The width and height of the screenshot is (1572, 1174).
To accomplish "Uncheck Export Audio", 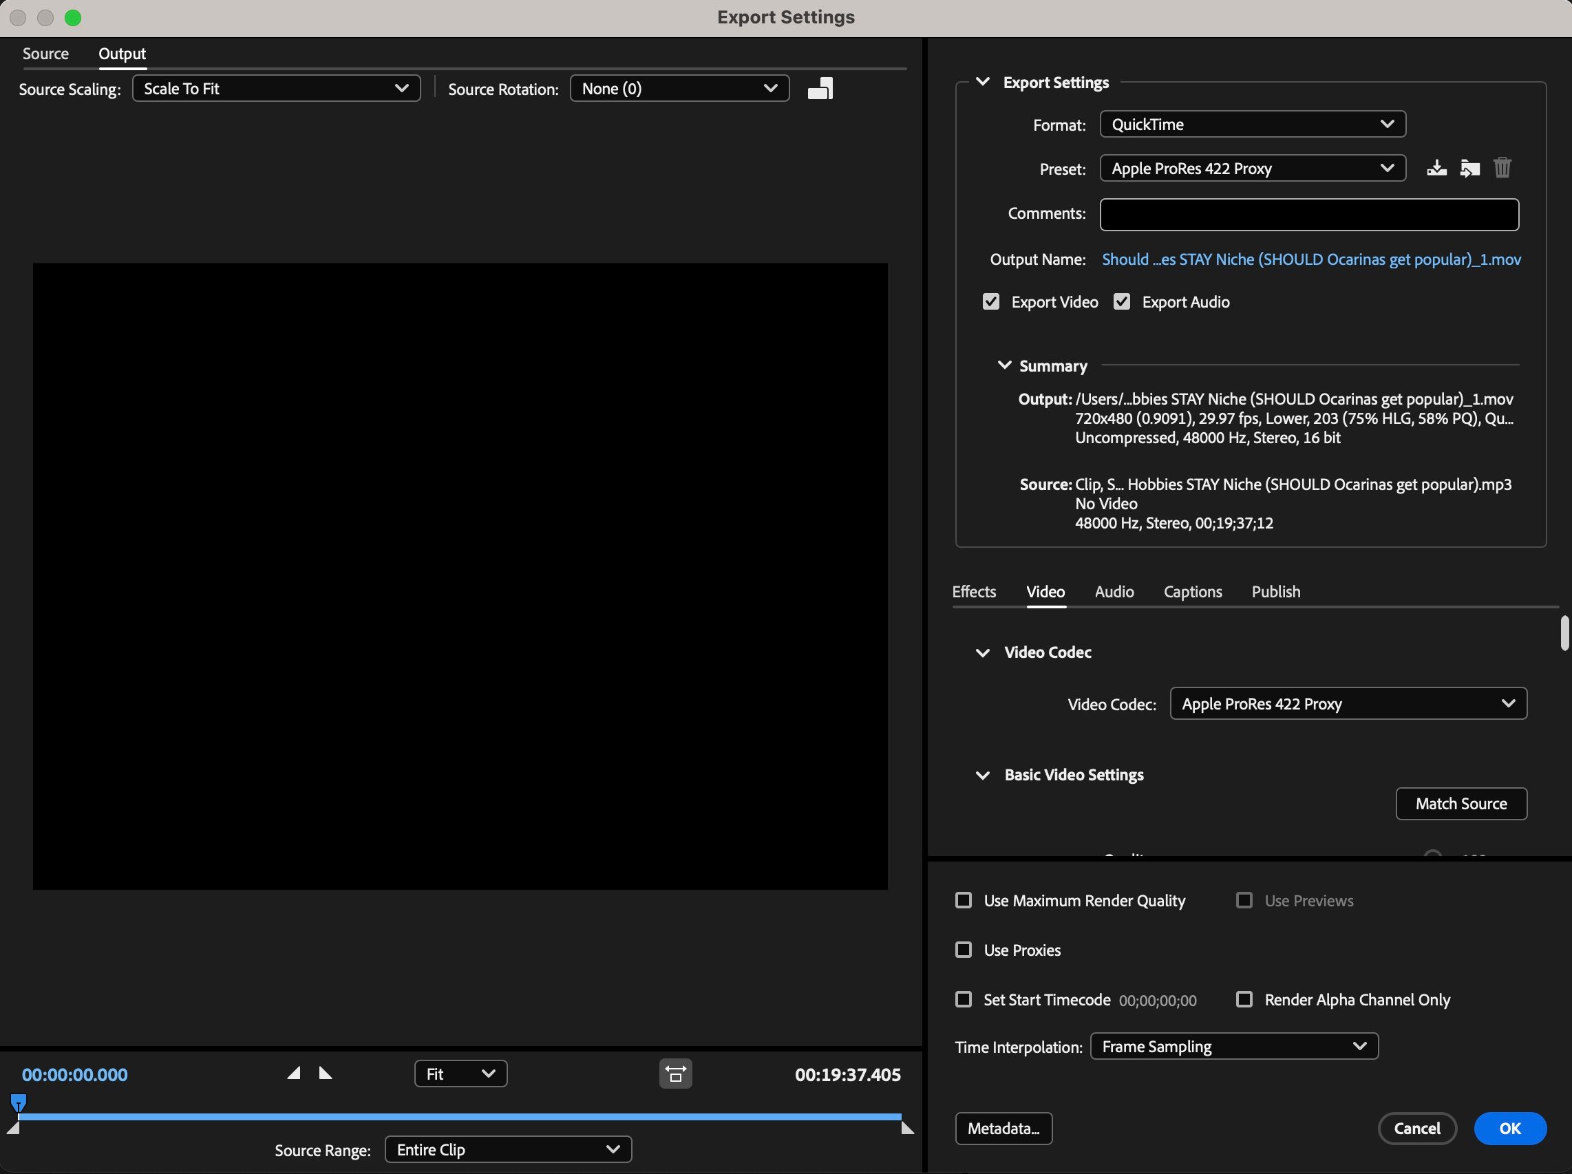I will click(x=1121, y=301).
